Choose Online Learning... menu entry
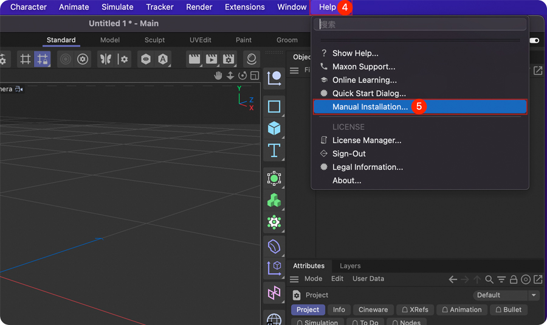 tap(419, 80)
